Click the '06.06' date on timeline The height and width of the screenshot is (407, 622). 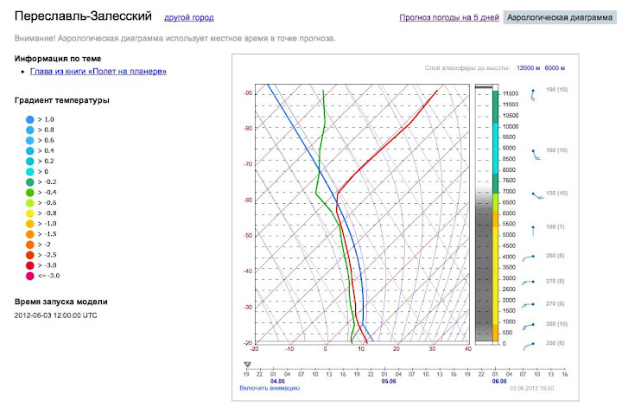(499, 381)
